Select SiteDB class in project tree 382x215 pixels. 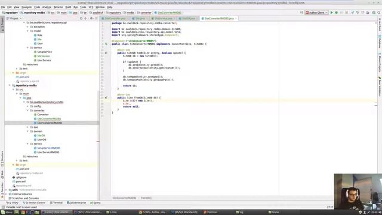(x=41, y=136)
